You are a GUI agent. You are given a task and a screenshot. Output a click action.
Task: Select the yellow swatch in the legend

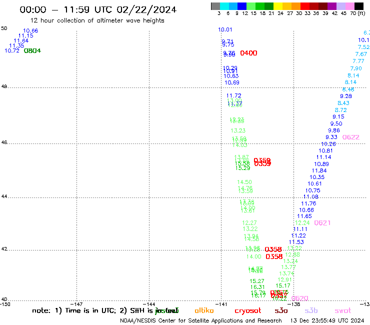coord(278,6)
